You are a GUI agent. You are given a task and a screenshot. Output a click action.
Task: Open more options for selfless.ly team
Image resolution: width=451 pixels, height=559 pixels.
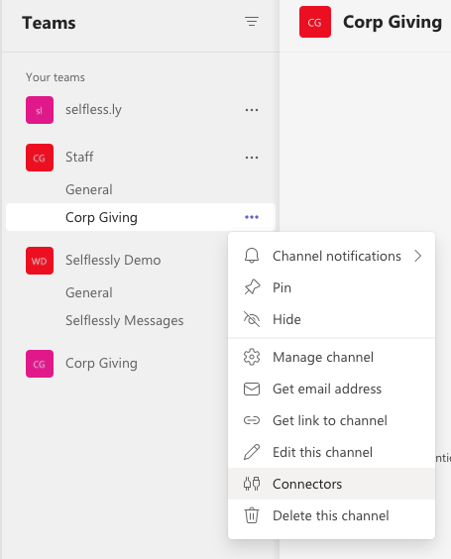coord(252,110)
